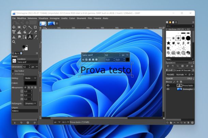Click the letter spacing icon

click(x=22, y=99)
